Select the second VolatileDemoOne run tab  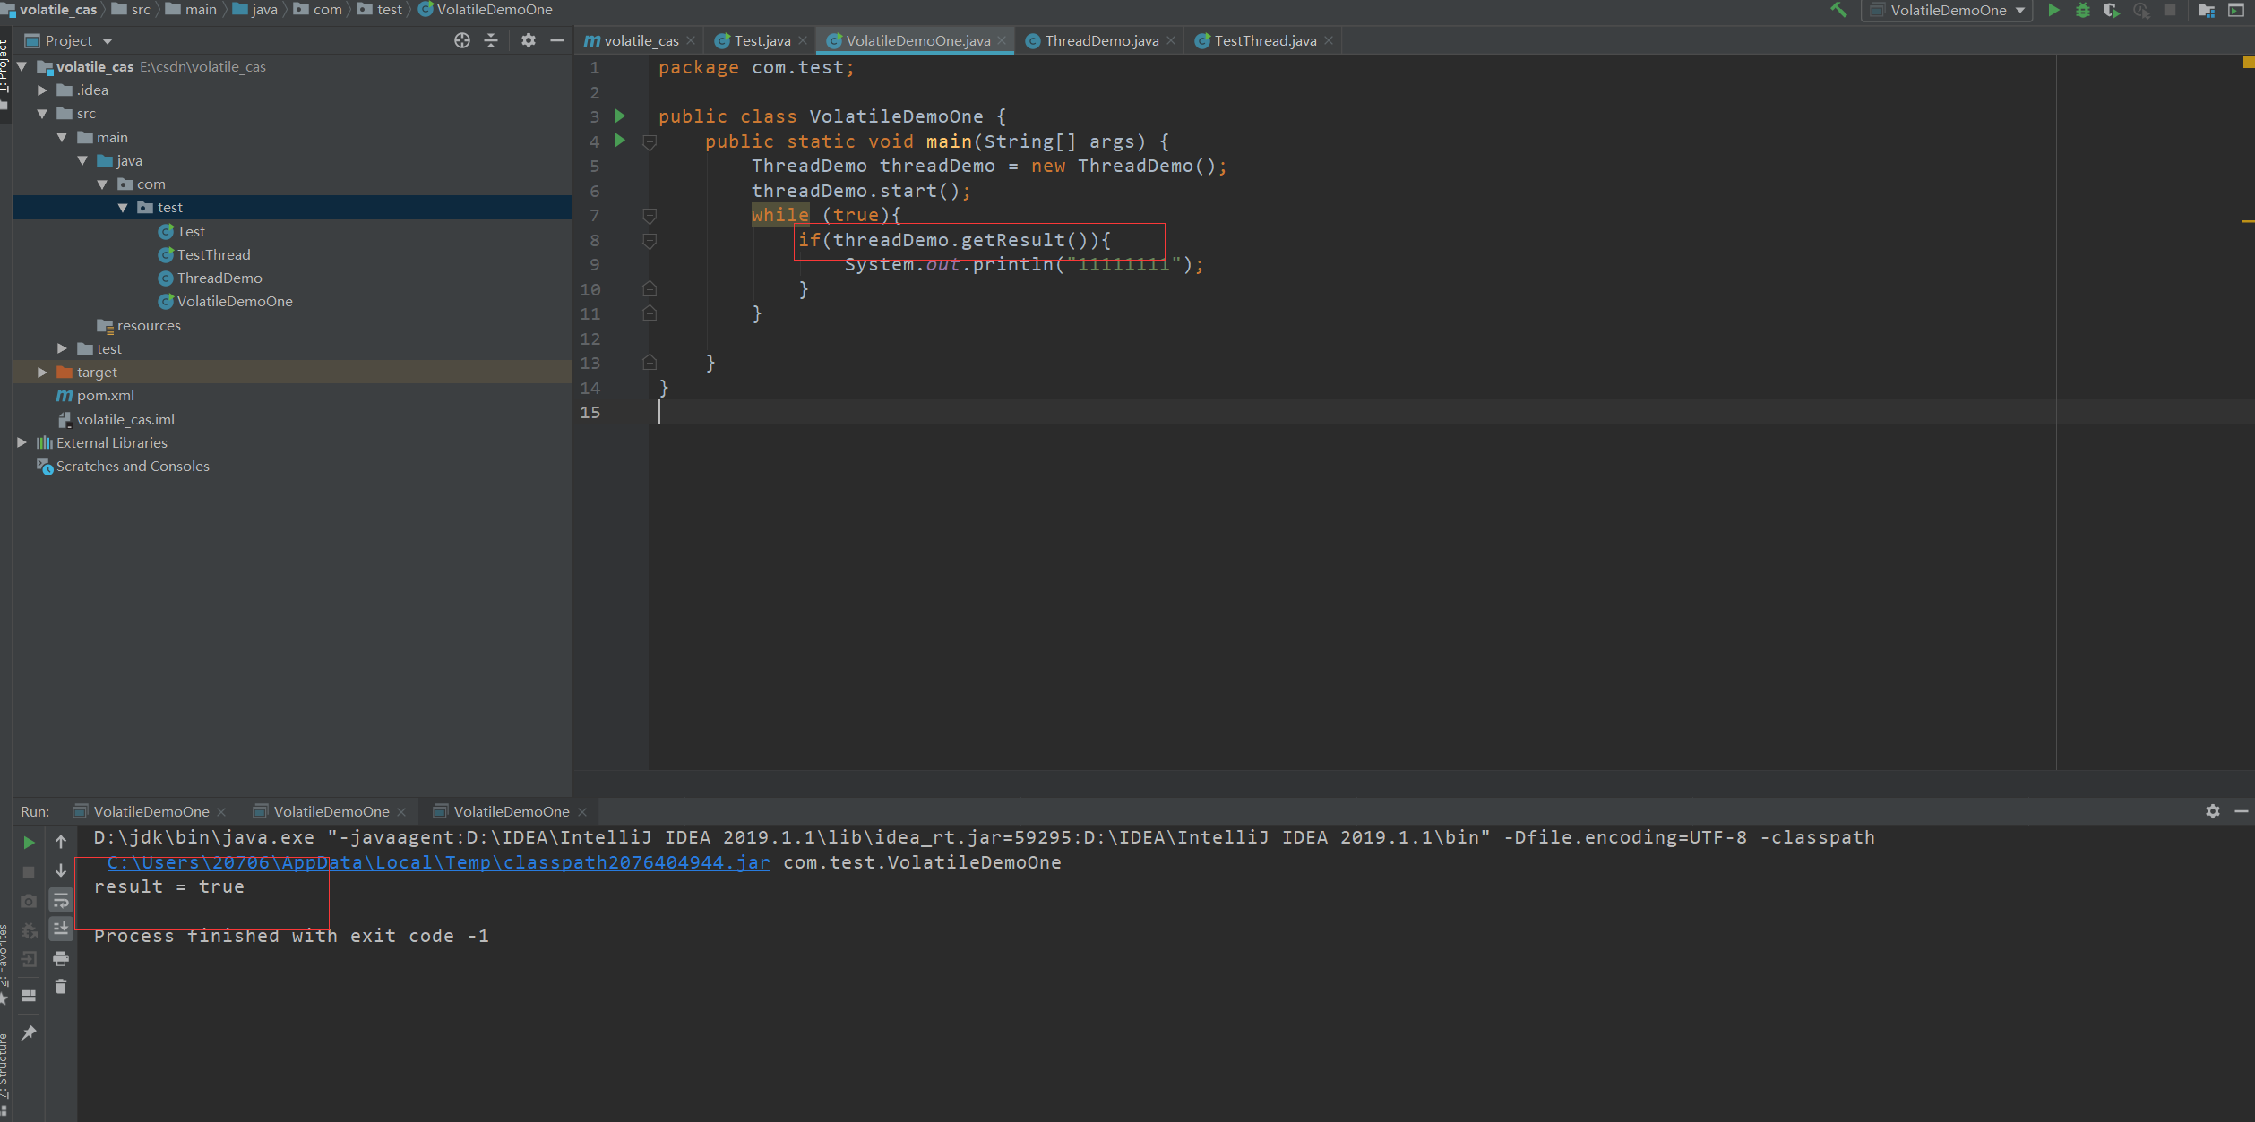pyautogui.click(x=331, y=811)
